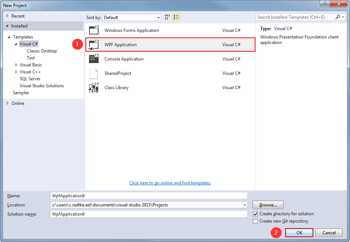Expand the Recent section
The height and width of the screenshot is (242, 350).
tap(8, 16)
